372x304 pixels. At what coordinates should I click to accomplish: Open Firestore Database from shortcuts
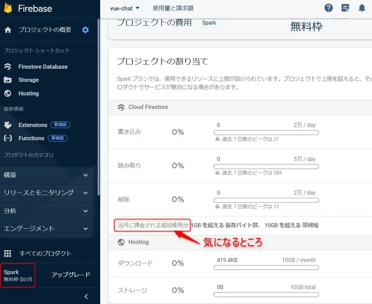click(43, 67)
